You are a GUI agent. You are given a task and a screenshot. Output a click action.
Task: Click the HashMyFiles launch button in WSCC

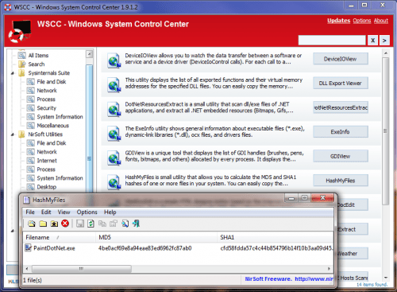pos(341,181)
